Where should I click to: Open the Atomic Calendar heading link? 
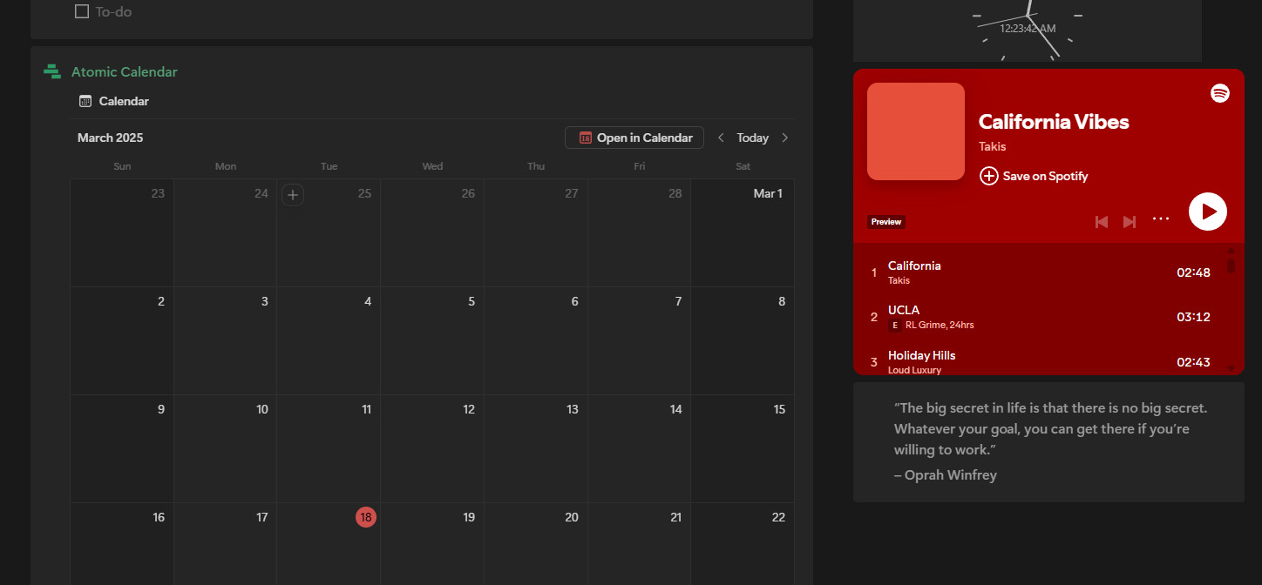click(125, 71)
